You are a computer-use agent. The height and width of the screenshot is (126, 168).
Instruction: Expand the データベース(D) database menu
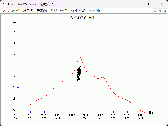click(x=59, y=11)
